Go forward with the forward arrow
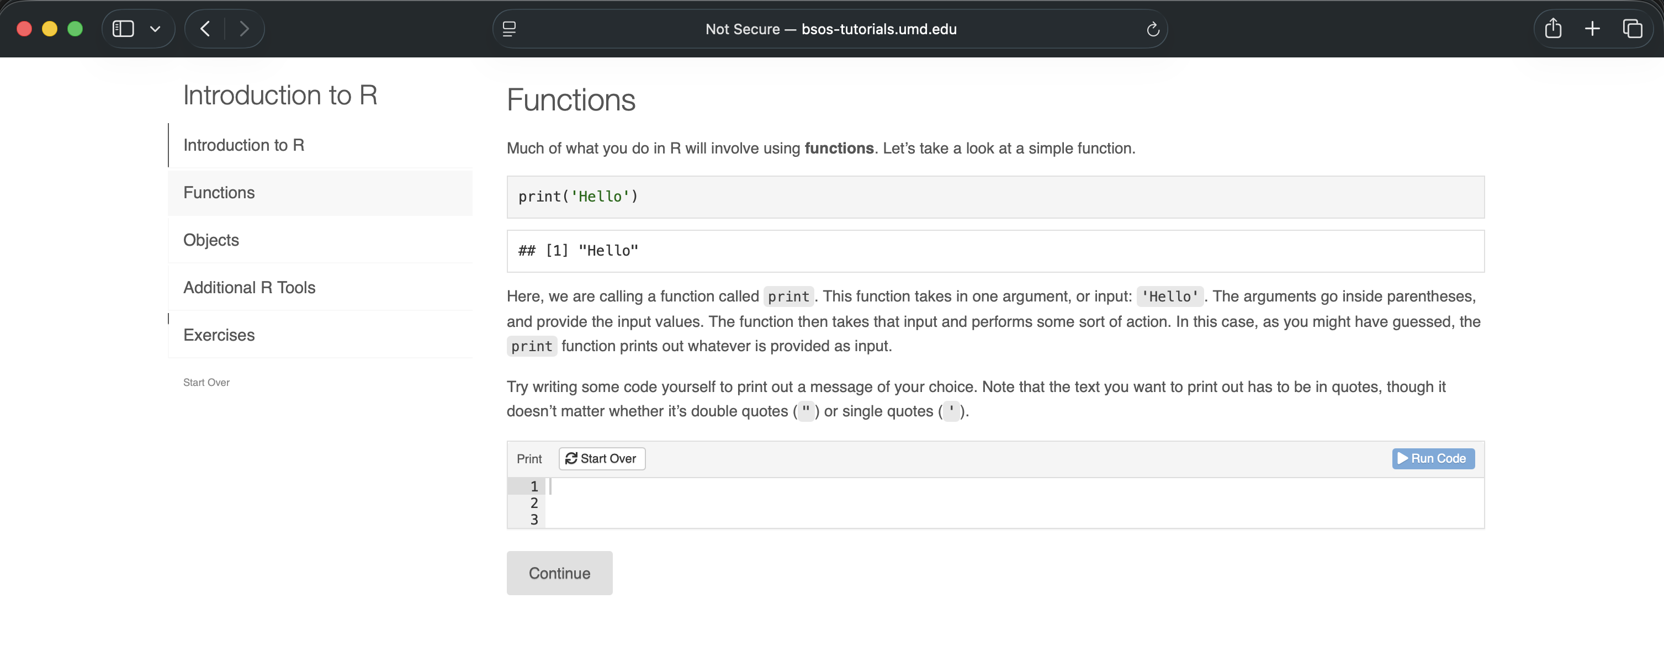1664x646 pixels. pyautogui.click(x=243, y=28)
